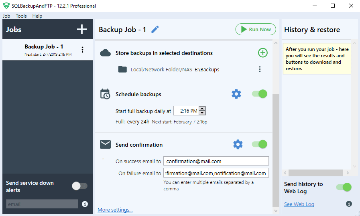Click the service down alerts info icon
The height and width of the screenshot is (216, 360).
[85, 204]
